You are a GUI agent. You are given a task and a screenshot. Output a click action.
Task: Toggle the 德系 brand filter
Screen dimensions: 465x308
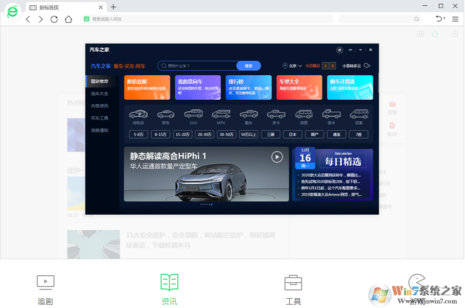(336, 134)
